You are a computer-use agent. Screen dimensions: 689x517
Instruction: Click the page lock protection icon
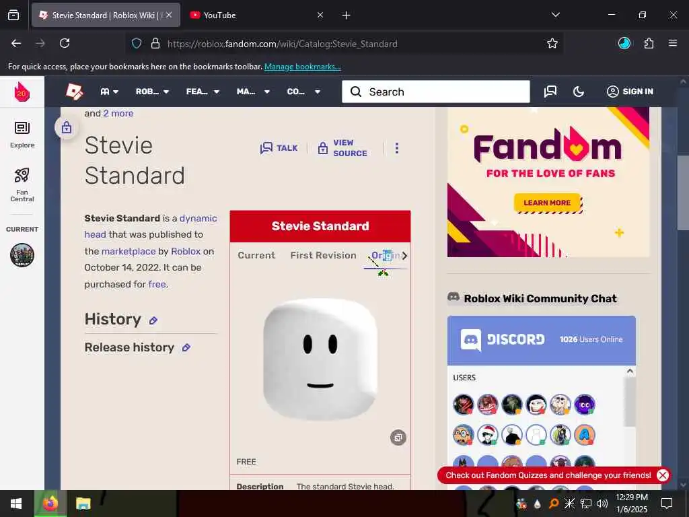pyautogui.click(x=67, y=127)
